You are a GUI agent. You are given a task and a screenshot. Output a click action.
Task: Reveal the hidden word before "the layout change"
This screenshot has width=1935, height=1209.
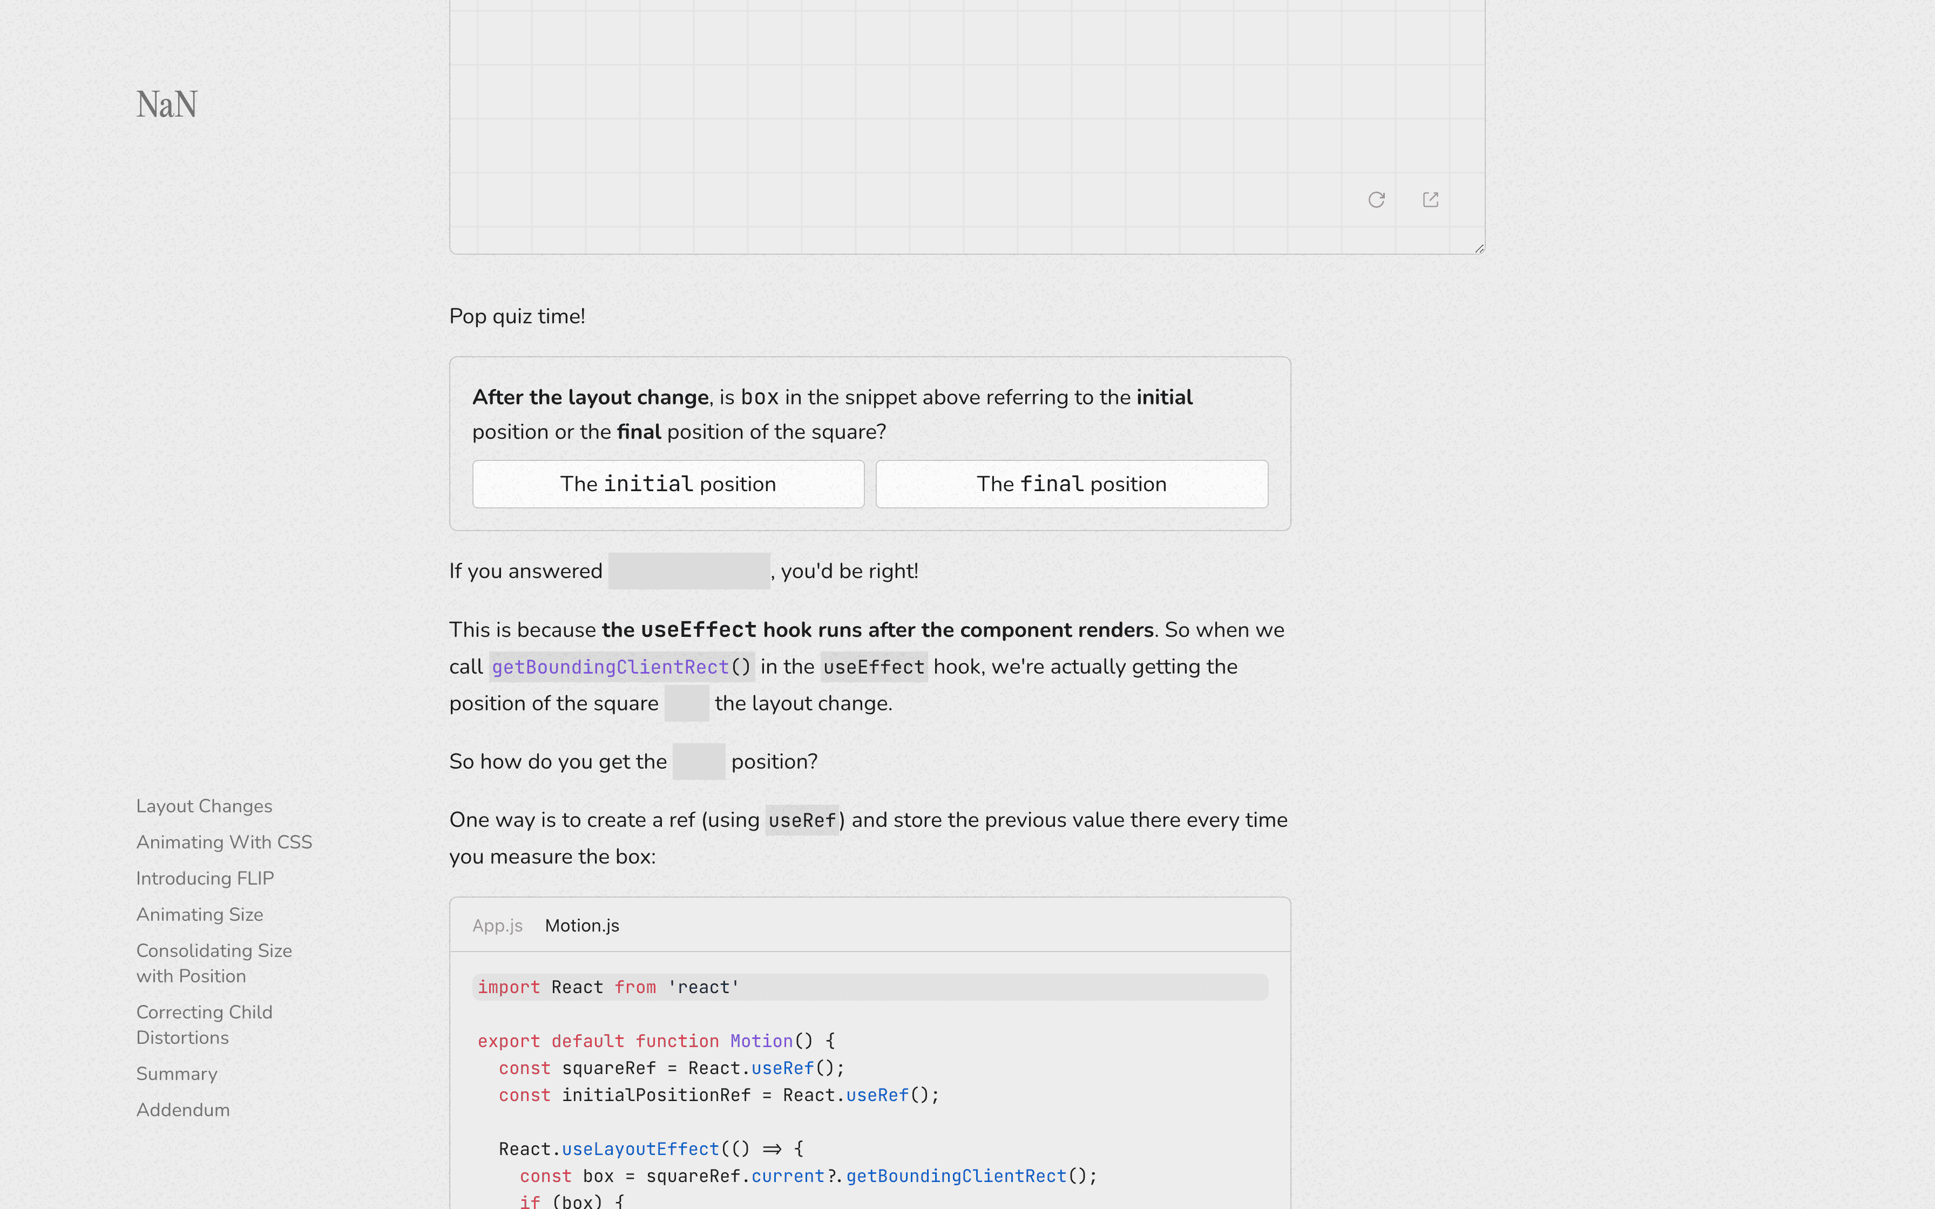pyautogui.click(x=686, y=704)
